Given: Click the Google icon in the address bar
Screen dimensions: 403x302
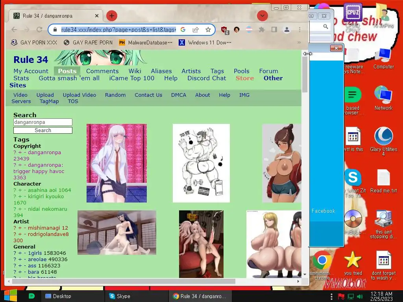Looking at the screenshot, I should coord(183,29).
